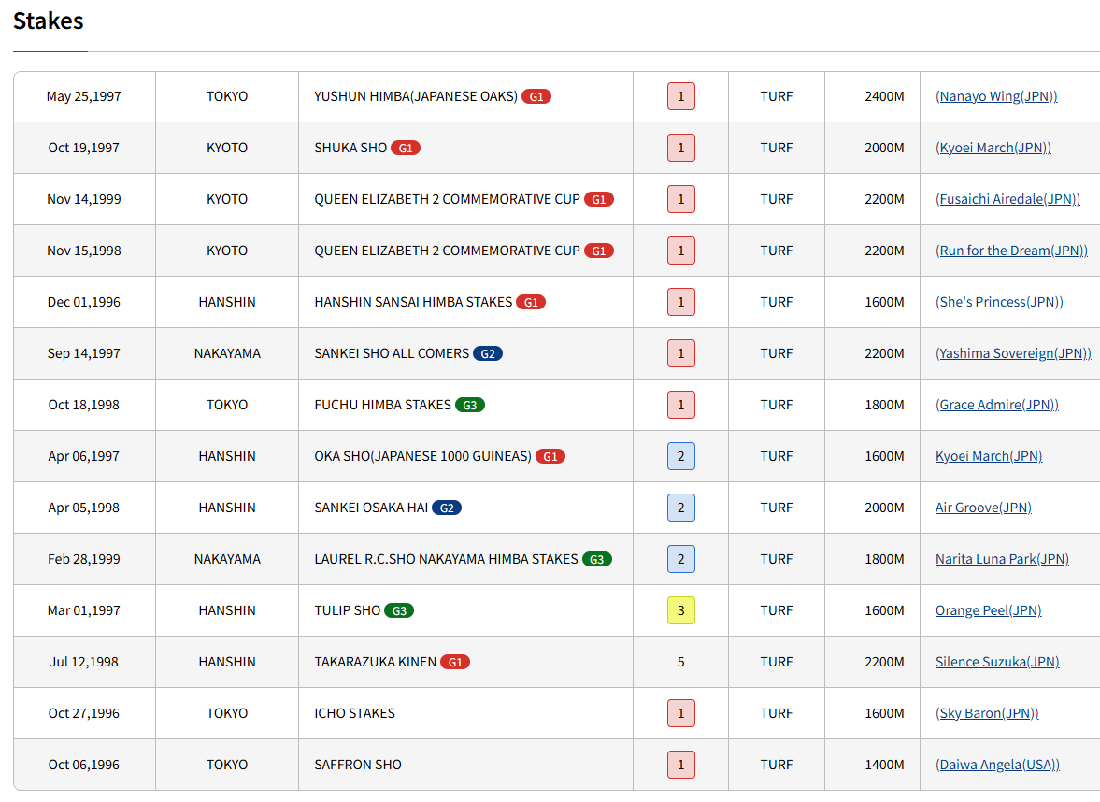This screenshot has height=802, width=1100.
Task: Click the finishing position 5 in Takarazuka Kinen row
Action: [681, 662]
